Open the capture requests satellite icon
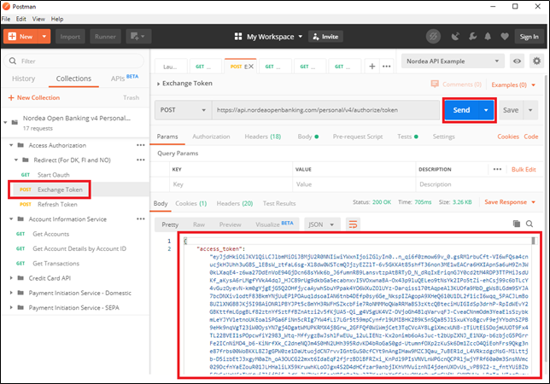Screen dimensions: 550x384 click(x=455, y=37)
